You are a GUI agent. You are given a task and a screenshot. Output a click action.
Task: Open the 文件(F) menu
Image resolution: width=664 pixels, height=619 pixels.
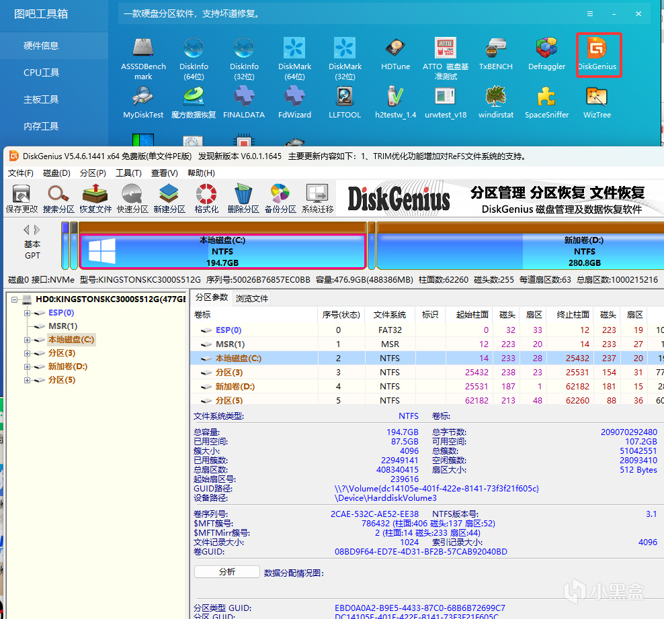20,173
